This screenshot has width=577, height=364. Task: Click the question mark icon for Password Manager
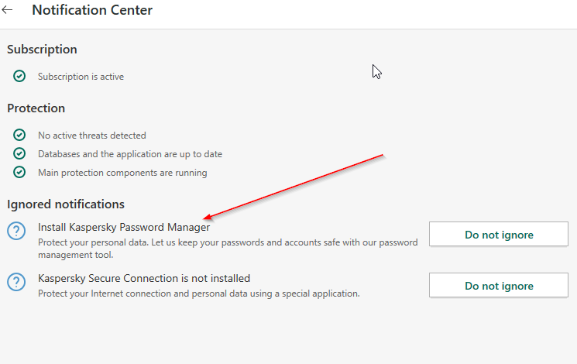[16, 231]
